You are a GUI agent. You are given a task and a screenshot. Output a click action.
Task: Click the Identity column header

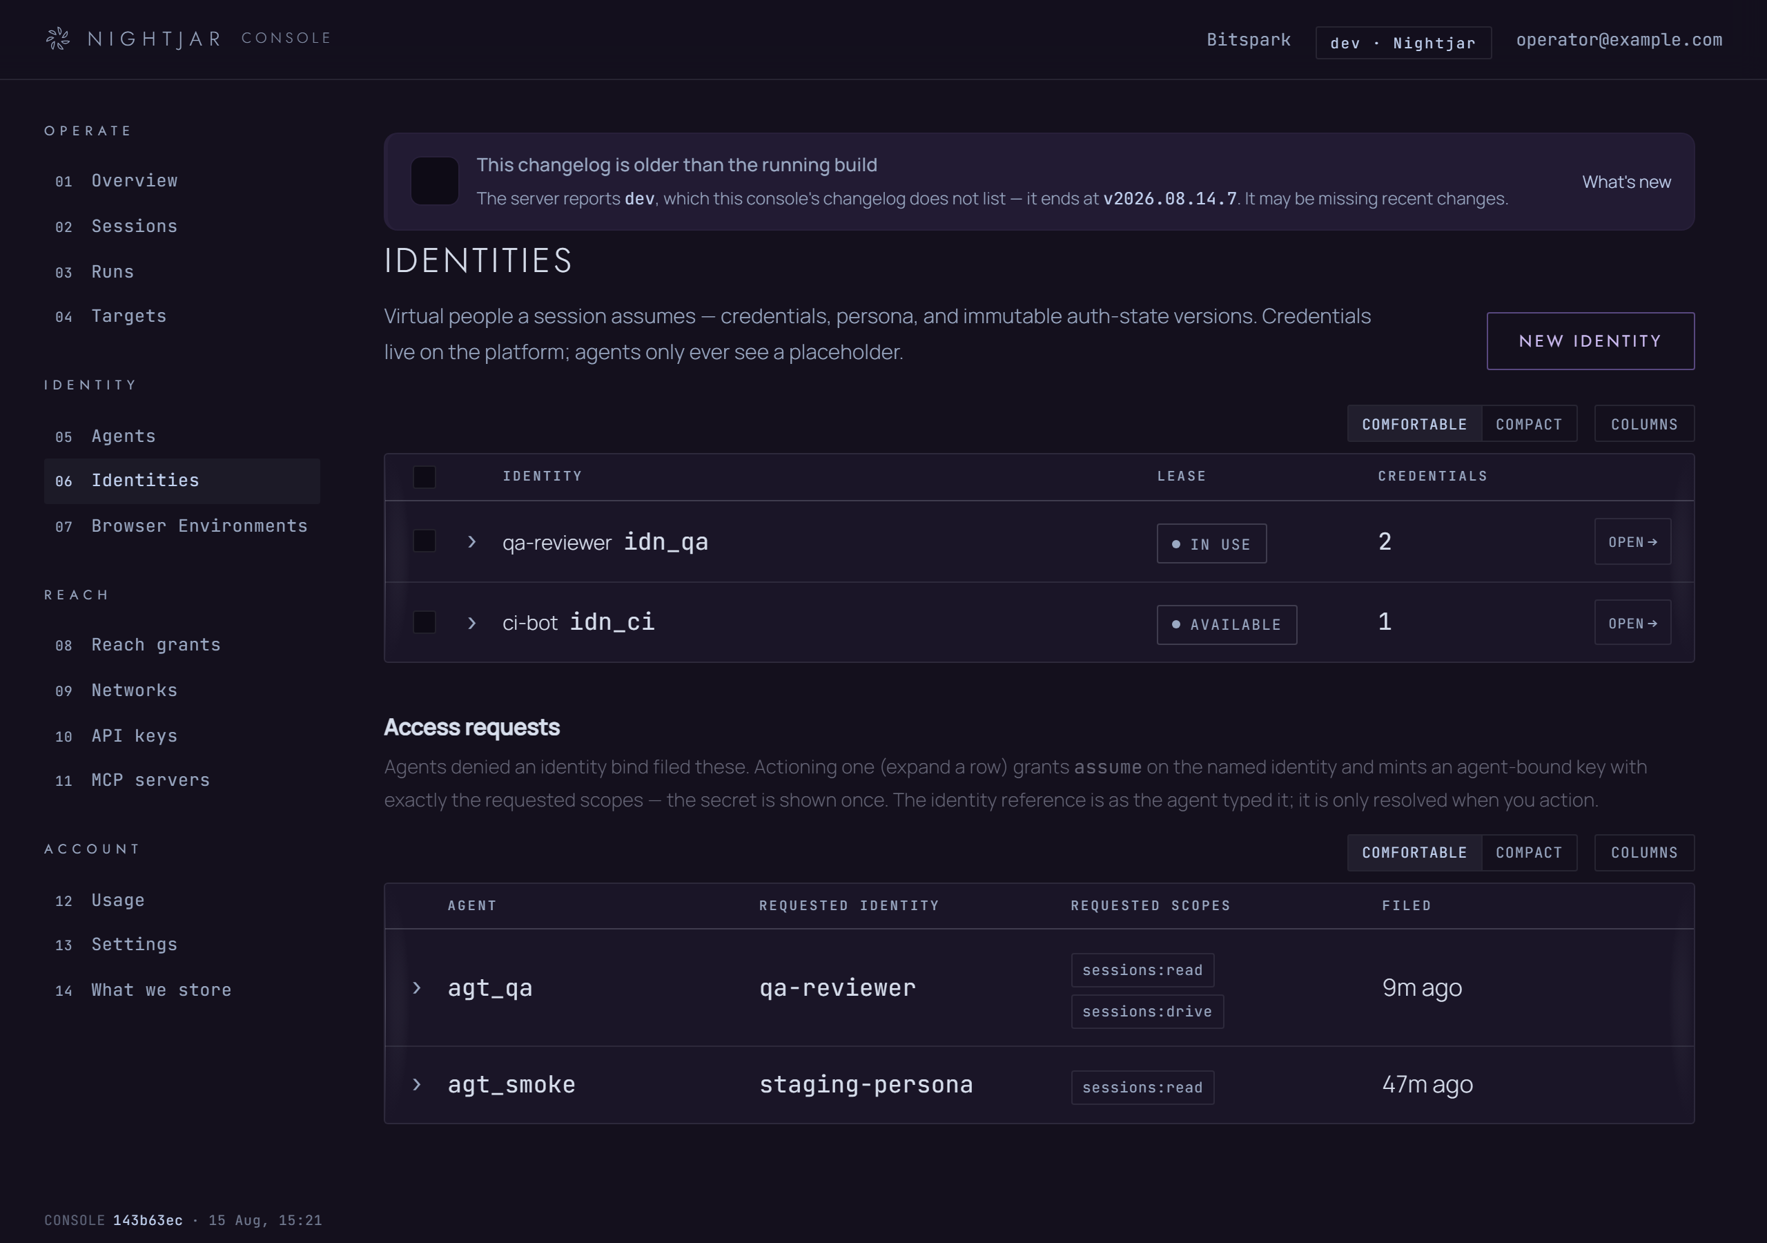click(543, 476)
